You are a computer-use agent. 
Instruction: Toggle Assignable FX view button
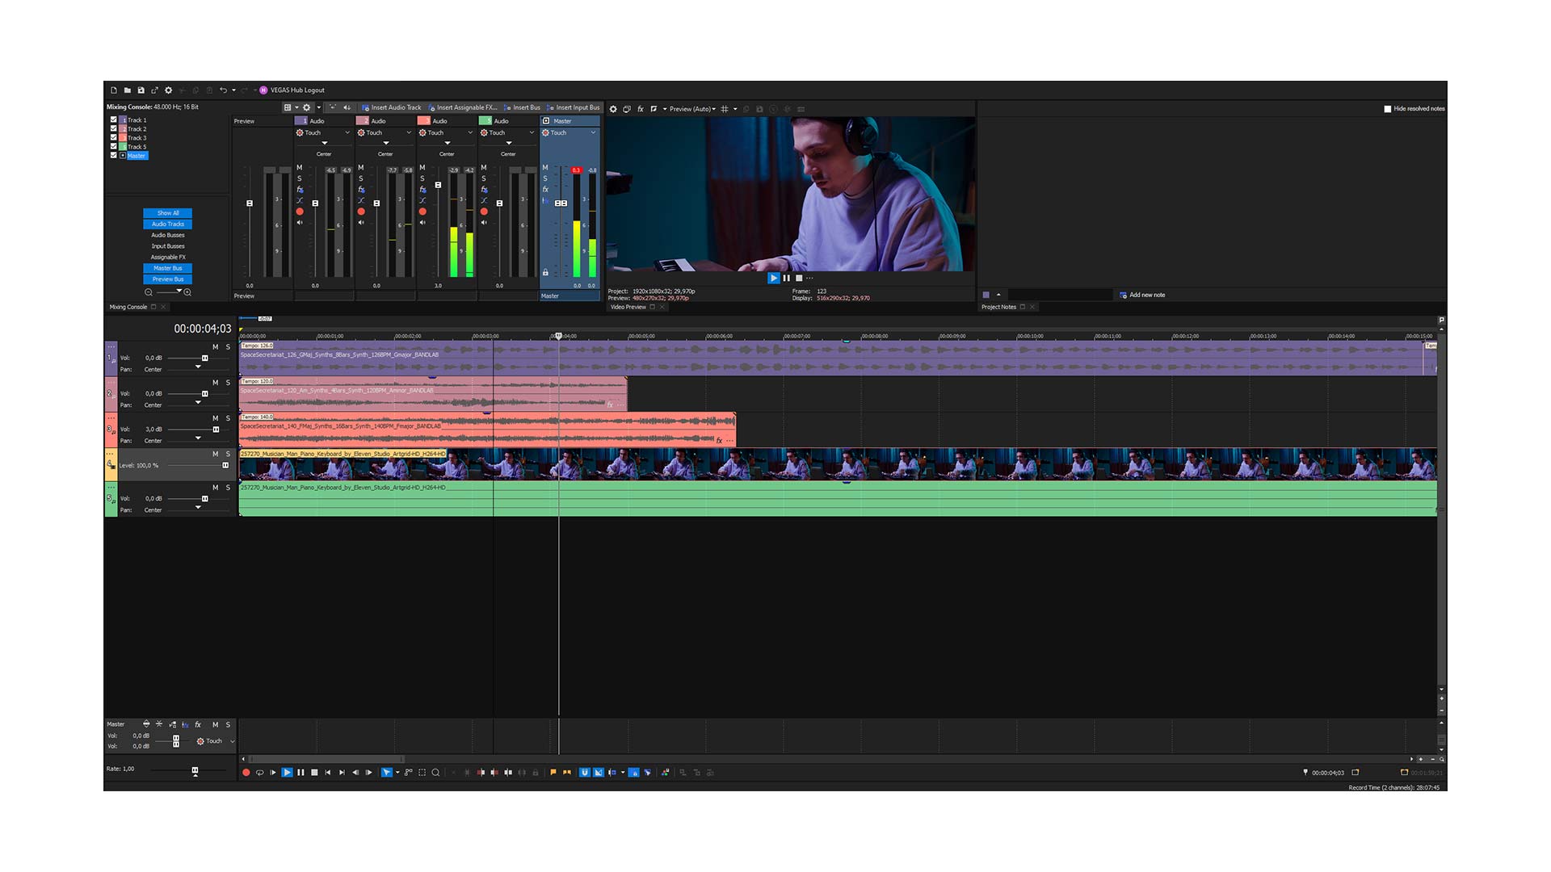168,257
